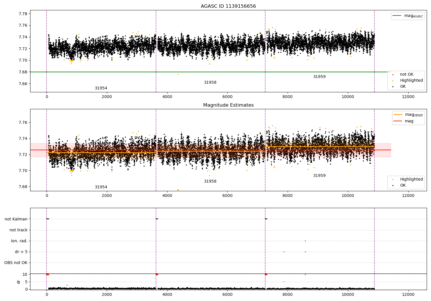Screen dimensions: 431x301
Task: Click the 'OBS not OK' row label
Action: point(16,263)
